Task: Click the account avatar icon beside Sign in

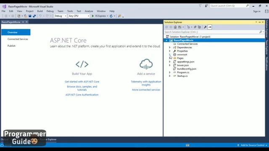Action: coord(266,11)
